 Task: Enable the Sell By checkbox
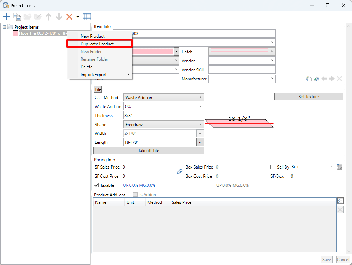[273, 167]
